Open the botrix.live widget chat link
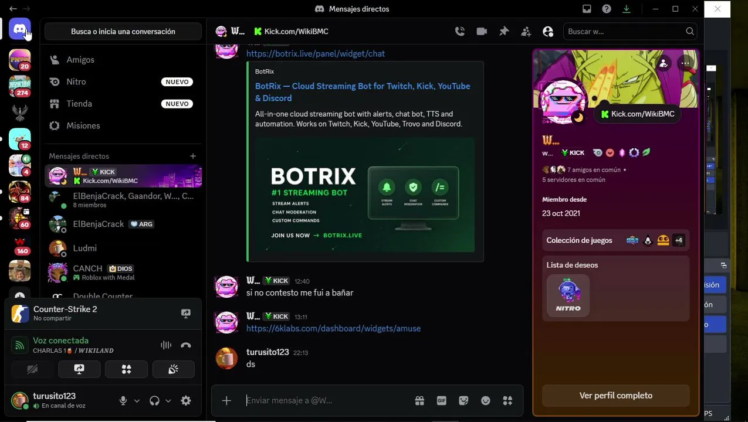The height and width of the screenshot is (422, 748). tap(316, 53)
